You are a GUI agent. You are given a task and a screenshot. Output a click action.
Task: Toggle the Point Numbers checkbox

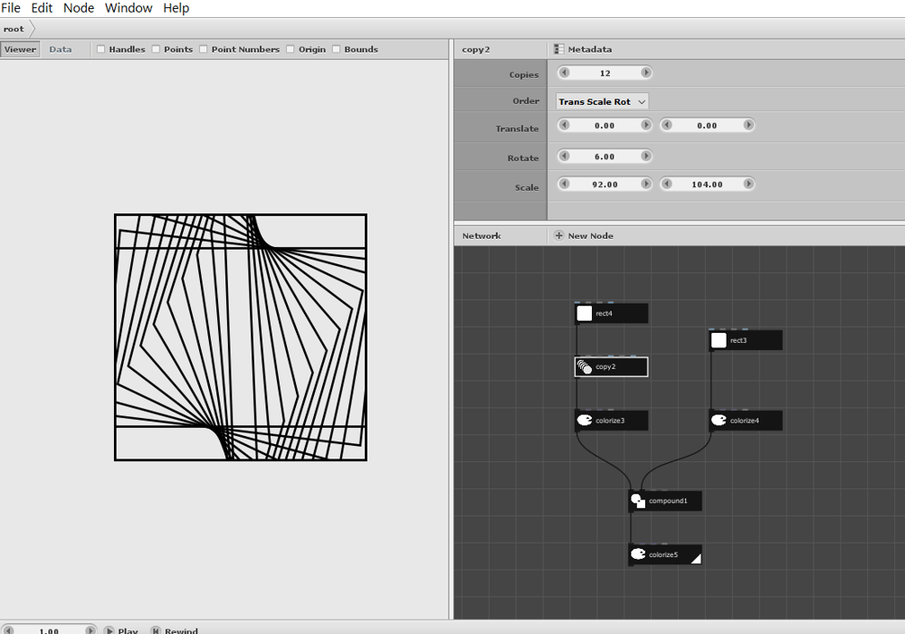(x=203, y=49)
